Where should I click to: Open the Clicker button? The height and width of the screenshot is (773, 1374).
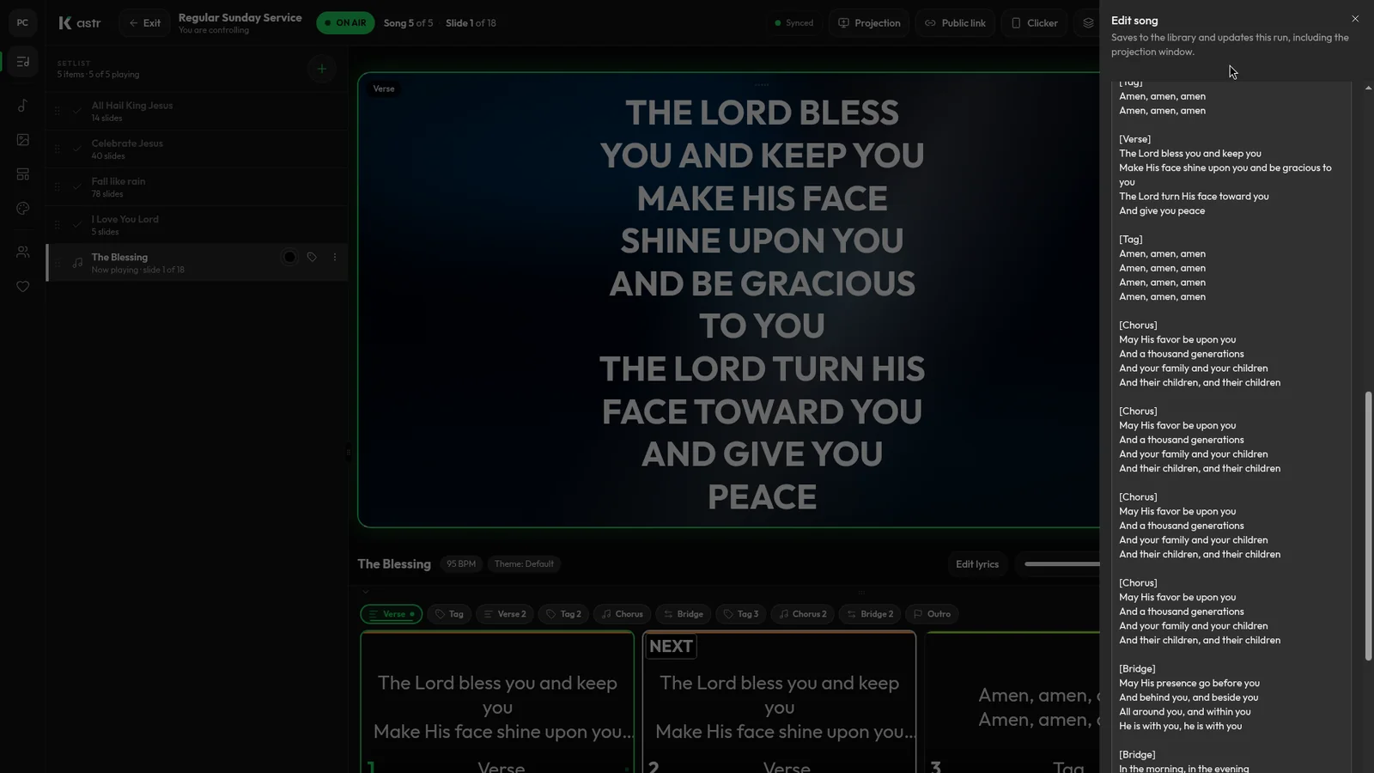tap(1034, 23)
